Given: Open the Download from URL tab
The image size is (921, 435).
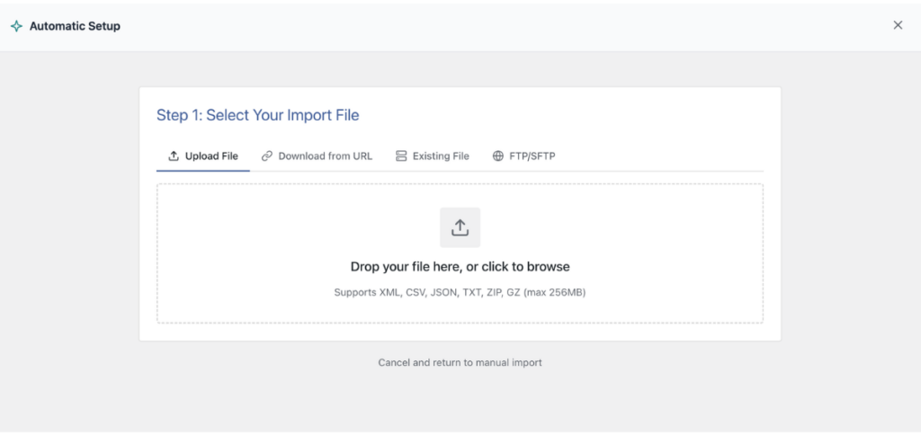Looking at the screenshot, I should [x=317, y=156].
